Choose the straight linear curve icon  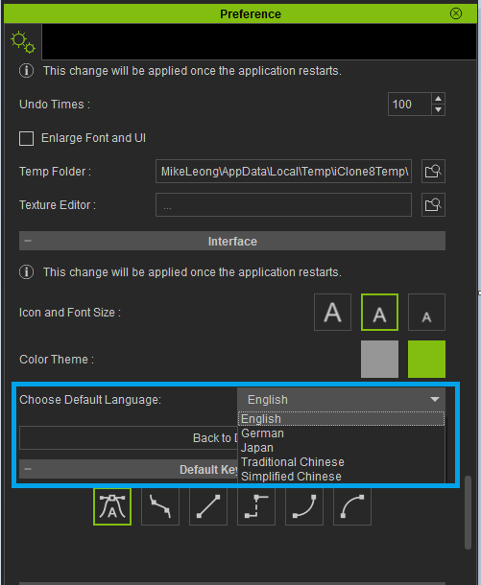tap(208, 506)
